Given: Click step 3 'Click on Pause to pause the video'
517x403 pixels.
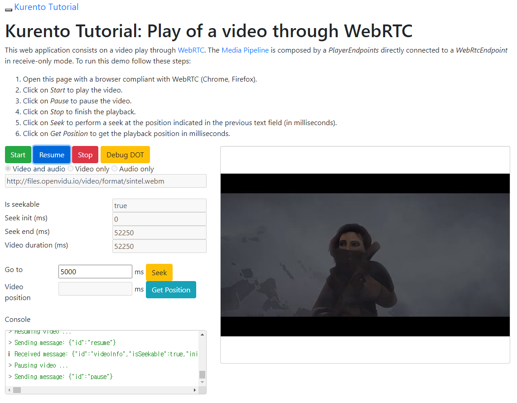Looking at the screenshot, I should click(77, 101).
